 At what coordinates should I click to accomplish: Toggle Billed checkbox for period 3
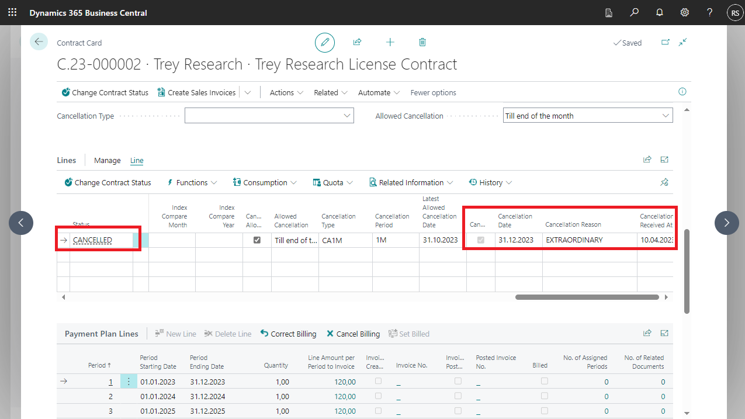click(544, 410)
